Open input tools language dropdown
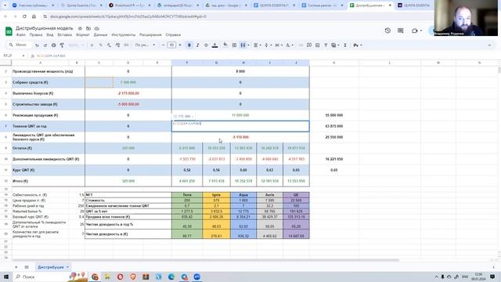The width and height of the screenshot is (501, 282). pos(358,45)
